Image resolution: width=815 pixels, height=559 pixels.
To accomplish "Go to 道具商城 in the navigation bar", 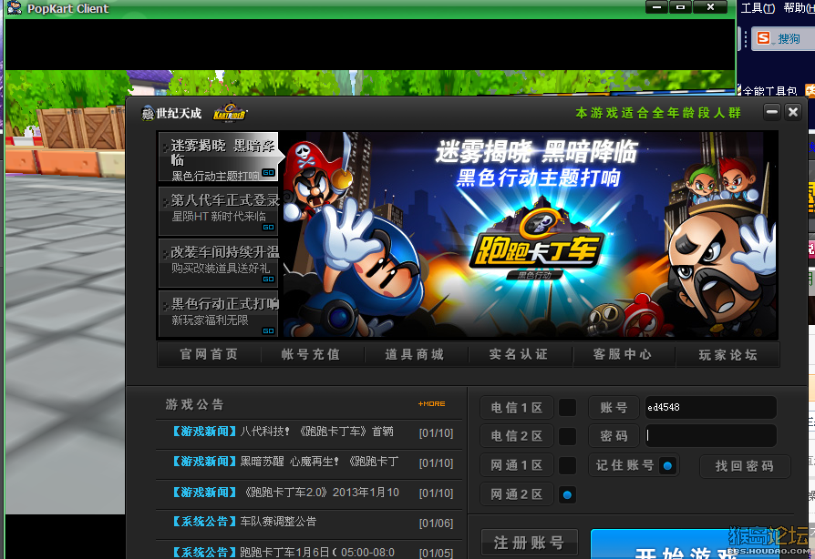I will pos(415,354).
